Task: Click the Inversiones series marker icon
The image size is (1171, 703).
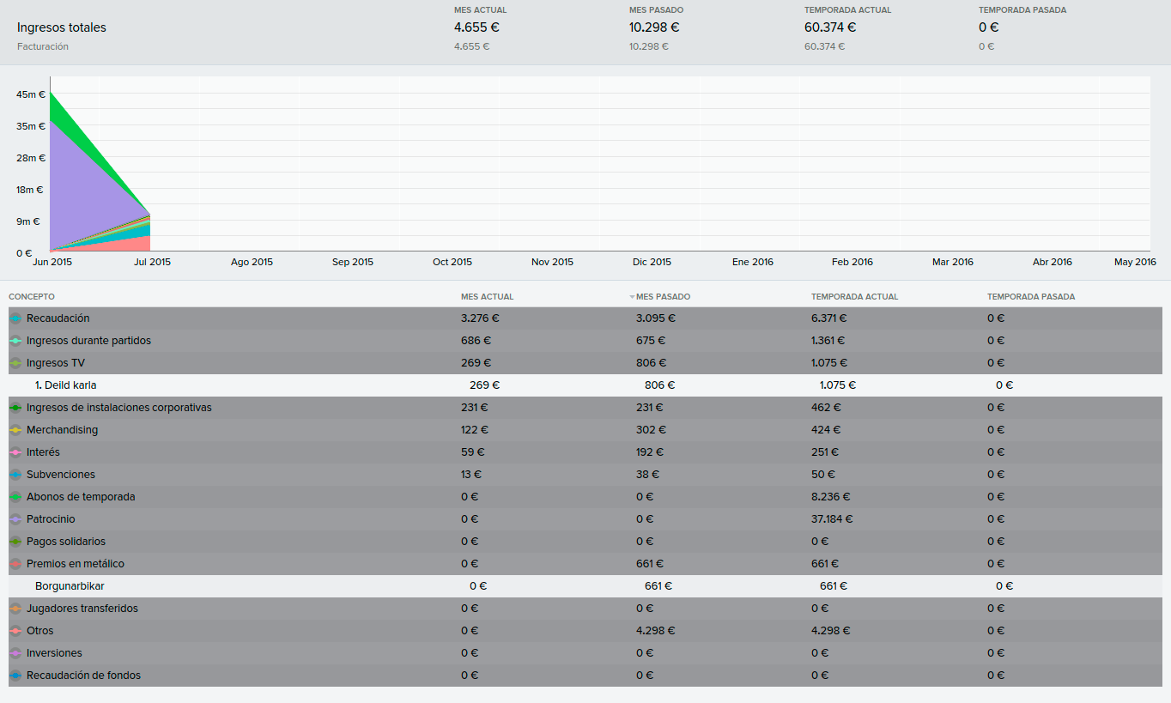Action: pos(15,653)
